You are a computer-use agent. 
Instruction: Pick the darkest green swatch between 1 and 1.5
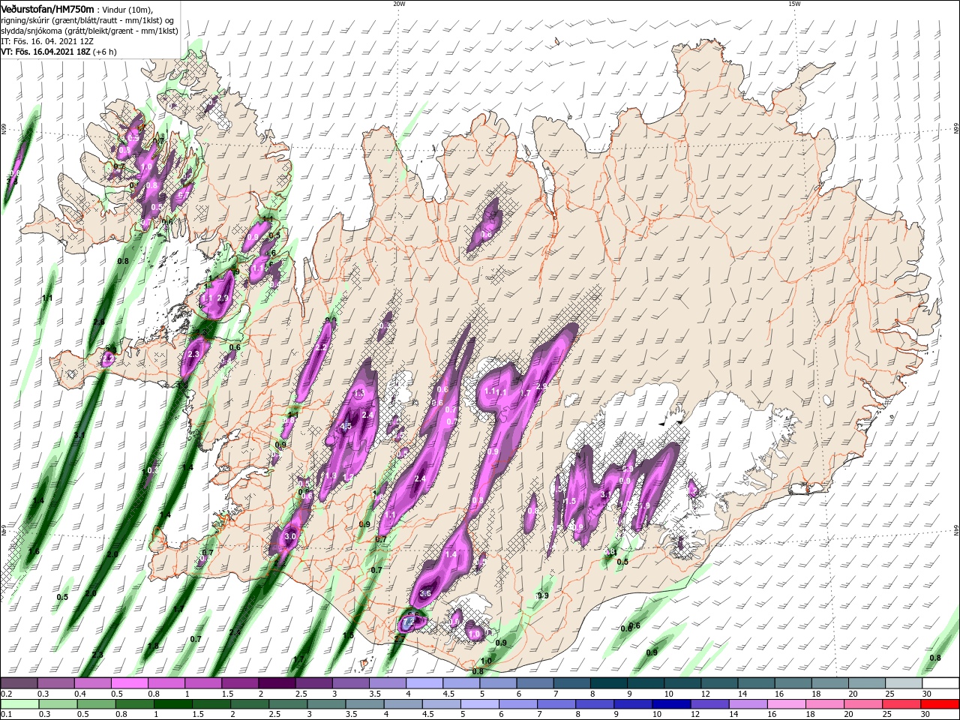(x=172, y=703)
